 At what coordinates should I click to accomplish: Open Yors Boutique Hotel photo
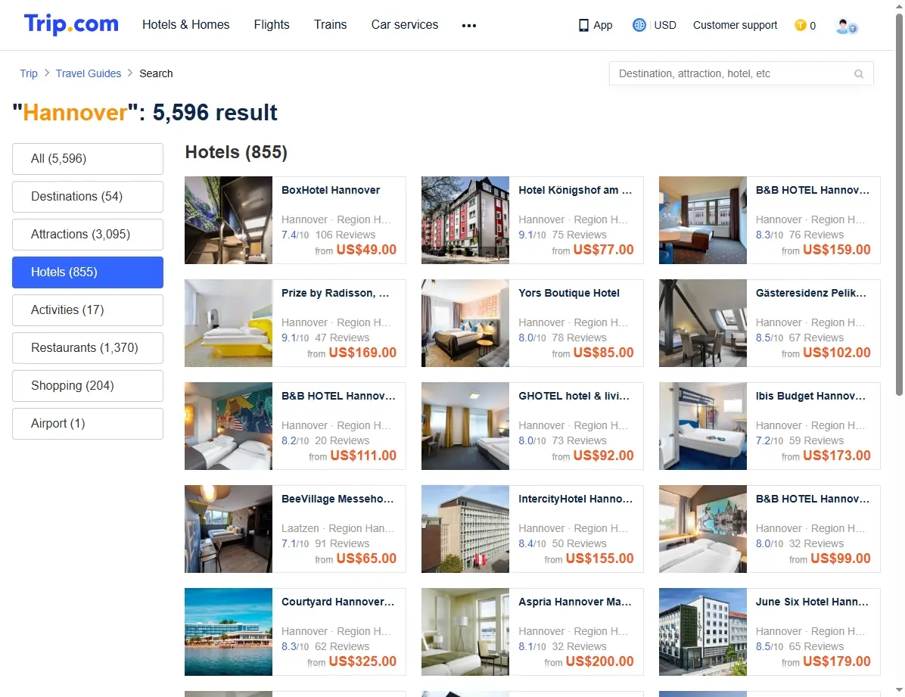point(465,323)
